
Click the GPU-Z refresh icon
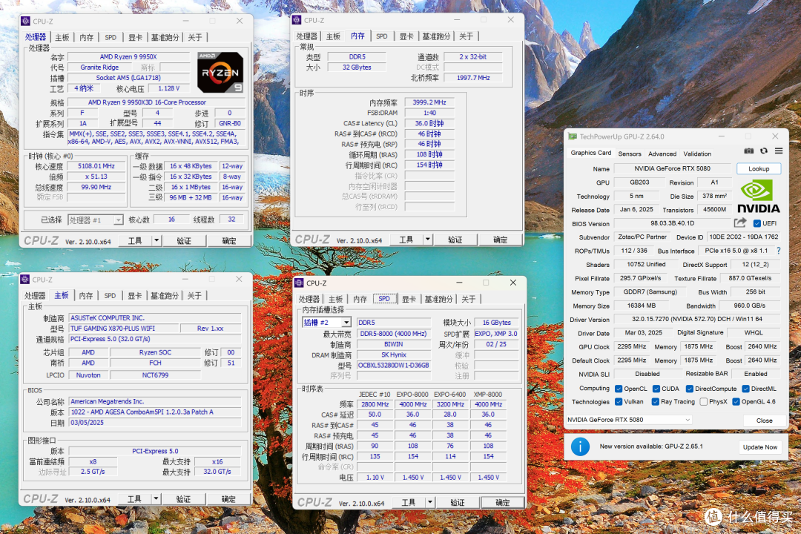pos(764,151)
